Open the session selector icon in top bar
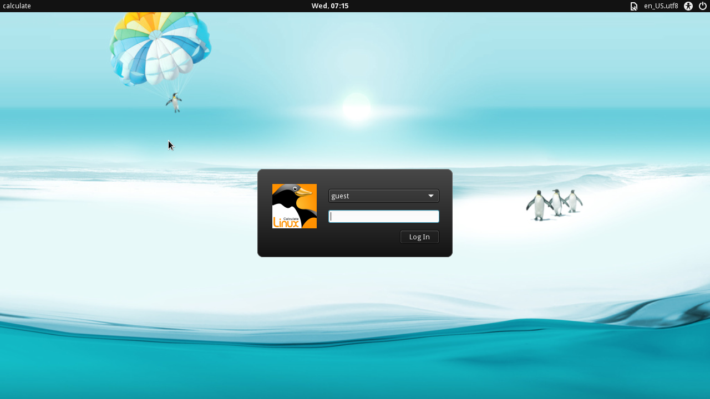This screenshot has width=710, height=399. [x=634, y=6]
